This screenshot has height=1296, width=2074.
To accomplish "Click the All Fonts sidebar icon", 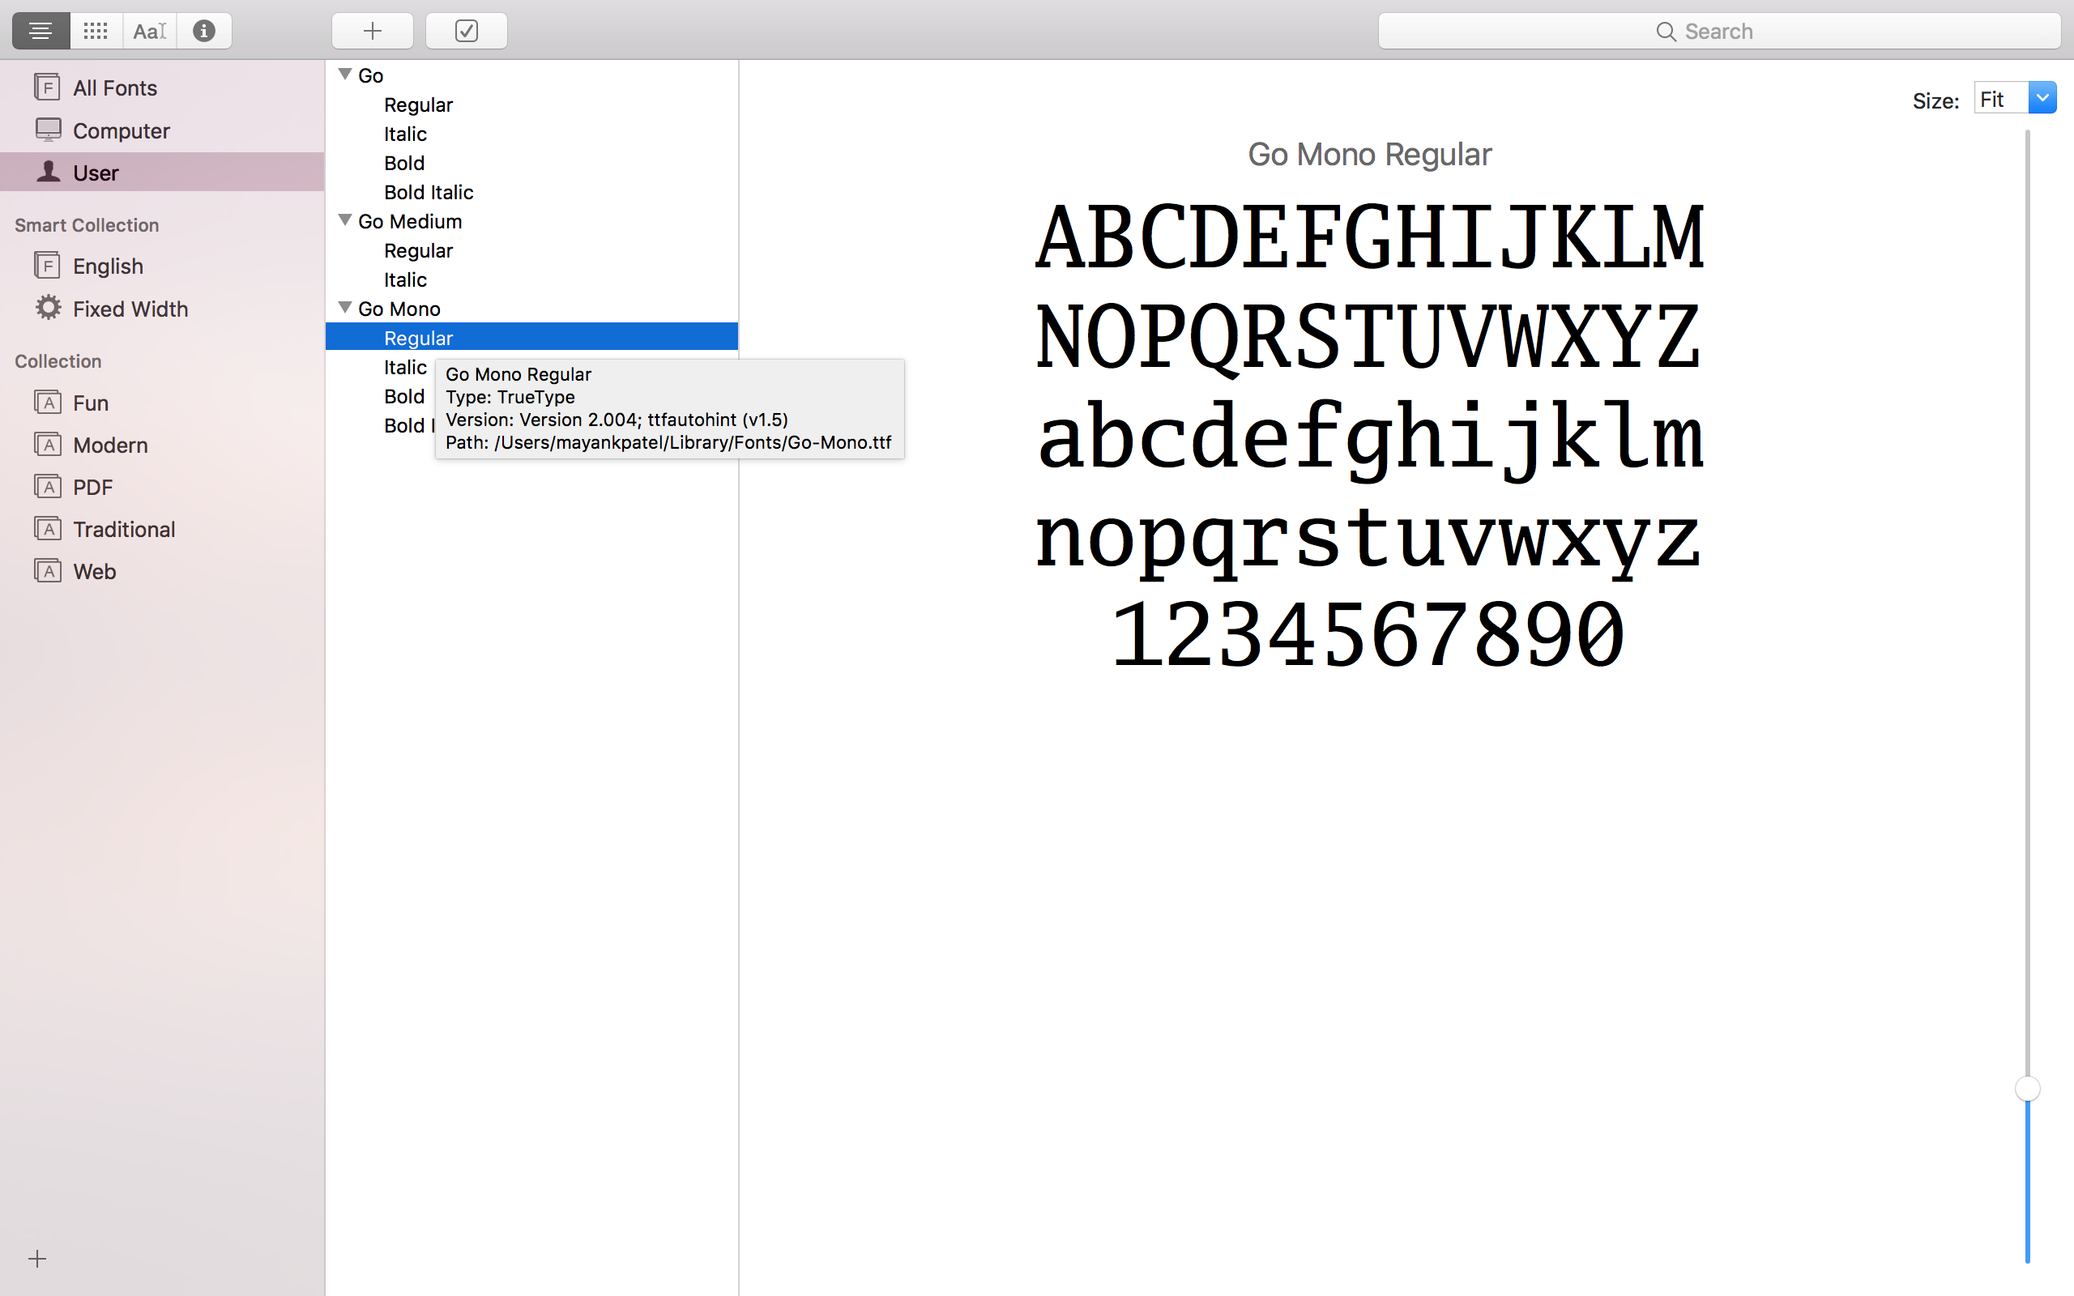I will coord(48,87).
